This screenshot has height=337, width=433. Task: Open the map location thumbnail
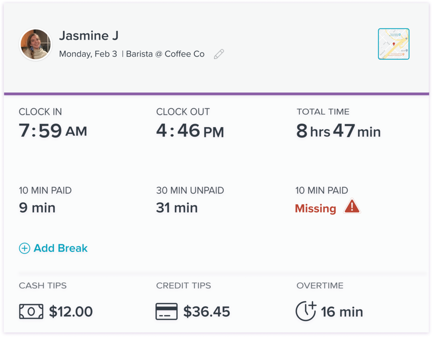point(394,44)
